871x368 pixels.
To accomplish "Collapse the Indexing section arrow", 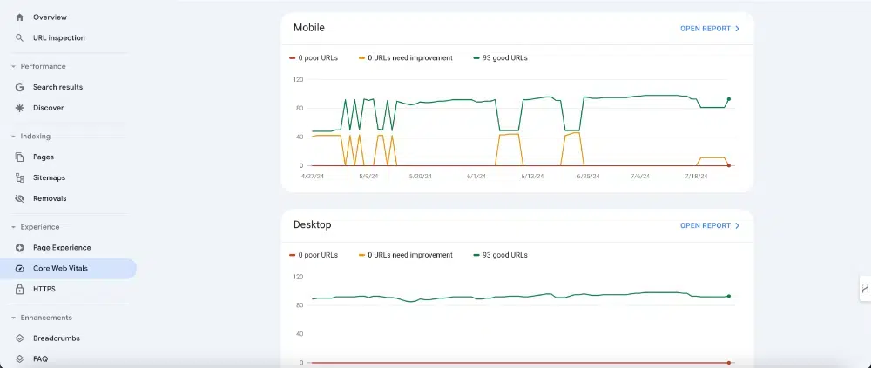I will tap(13, 137).
